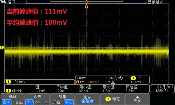The image size is (175, 105).
Task: Click the orange trigger position marker T
Action: click(87, 7)
